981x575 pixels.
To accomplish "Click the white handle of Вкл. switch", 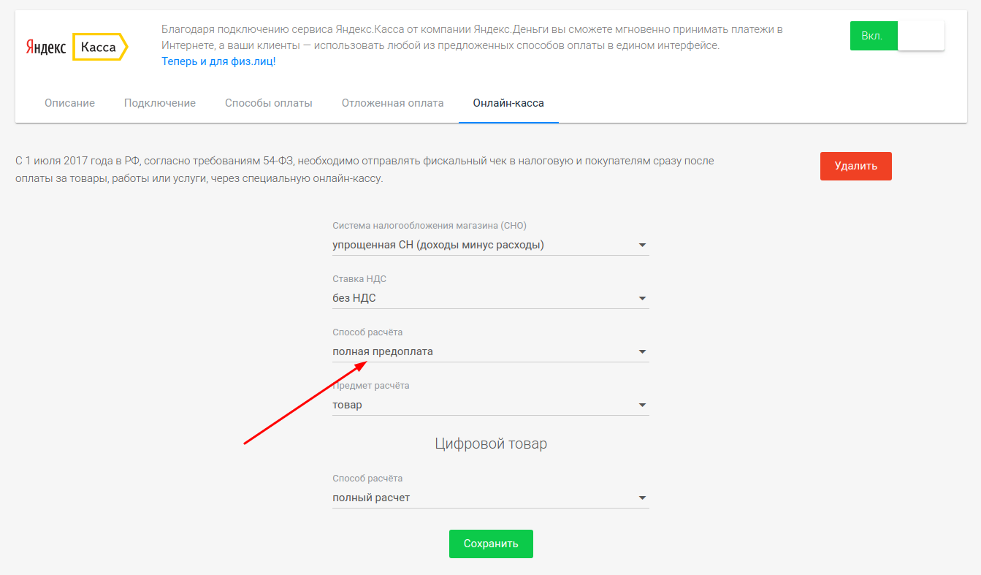I will [x=920, y=36].
